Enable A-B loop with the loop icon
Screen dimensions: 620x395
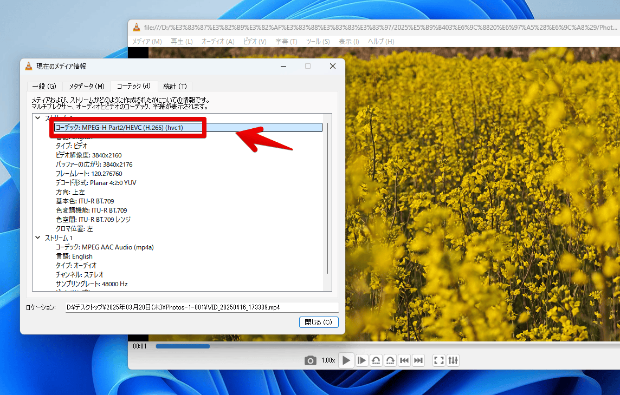pos(376,360)
